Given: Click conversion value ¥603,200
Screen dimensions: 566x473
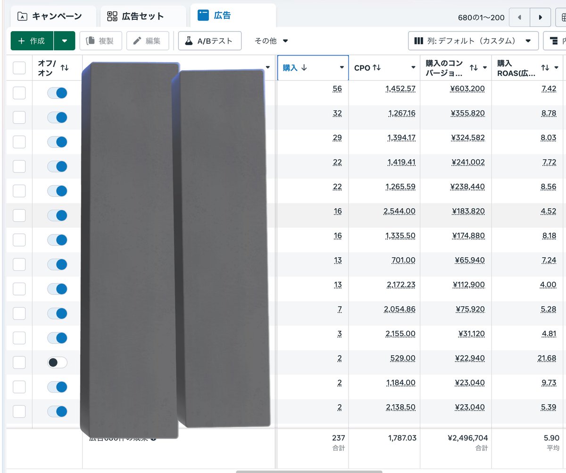Looking at the screenshot, I should [x=466, y=89].
